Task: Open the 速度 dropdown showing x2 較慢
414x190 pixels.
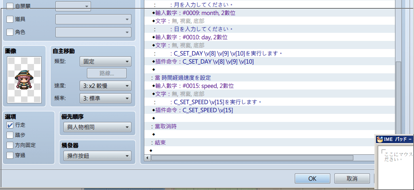Action: pos(106,86)
